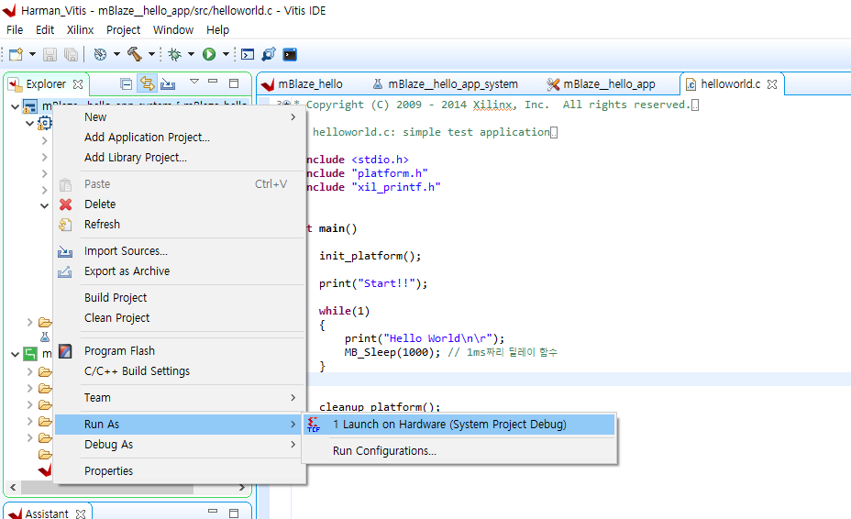
Task: Select the helloworld.c editor tab
Action: [731, 84]
